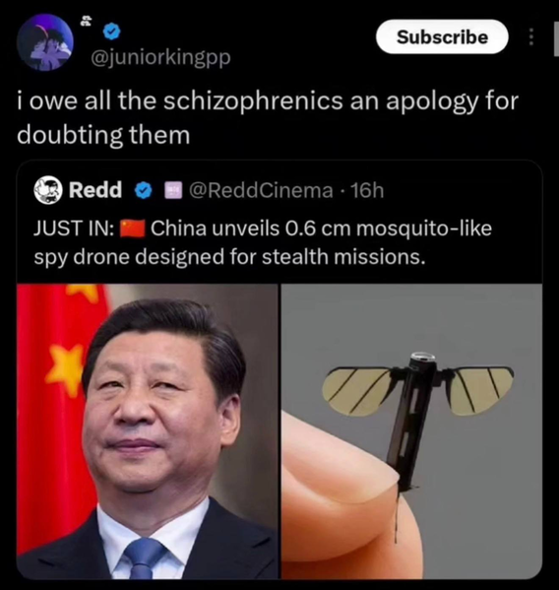Screen dimensions: 559x590
Task: Click the Redd display name
Action: point(95,190)
